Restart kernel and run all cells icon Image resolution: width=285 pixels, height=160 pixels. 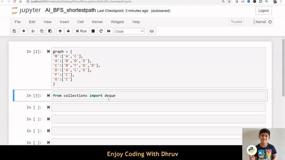point(109,31)
